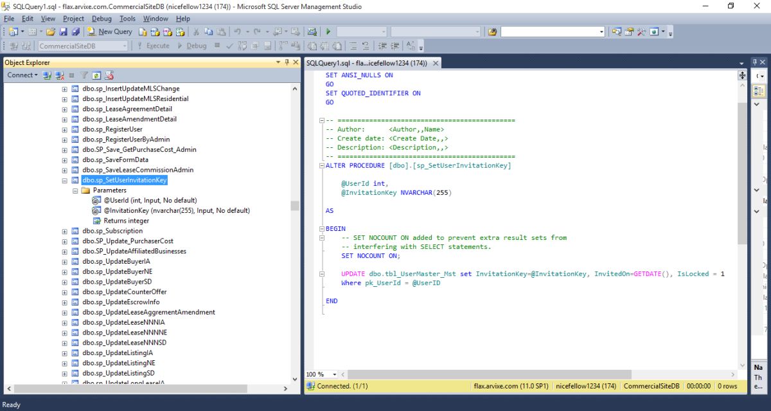Viewport: 771px width, 411px height.
Task: Select dbo.sp_UpdateEscrowInfo in the tree
Action: (121, 302)
